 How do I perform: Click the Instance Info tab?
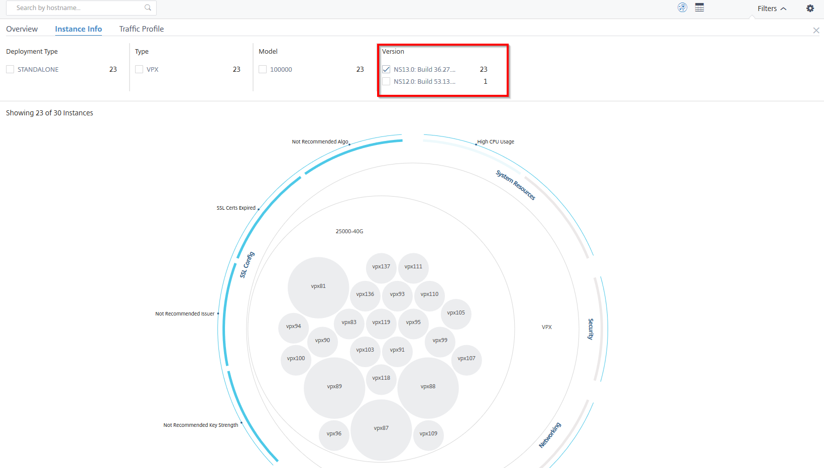pos(78,29)
